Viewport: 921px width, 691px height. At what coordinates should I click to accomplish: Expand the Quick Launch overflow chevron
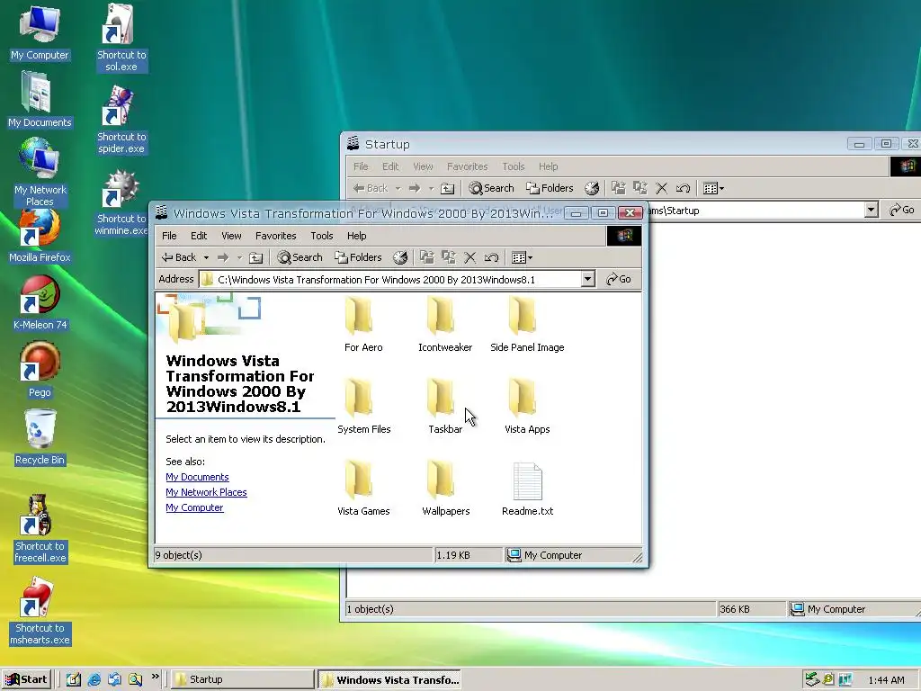155,677
